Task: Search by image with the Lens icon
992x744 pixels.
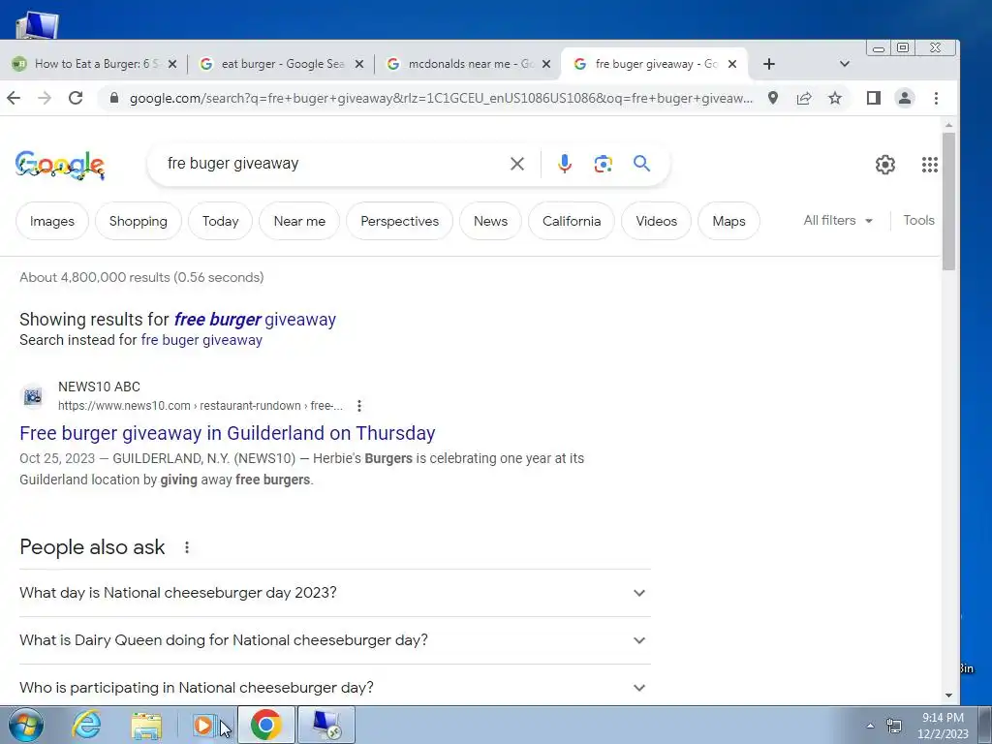Action: click(x=603, y=164)
